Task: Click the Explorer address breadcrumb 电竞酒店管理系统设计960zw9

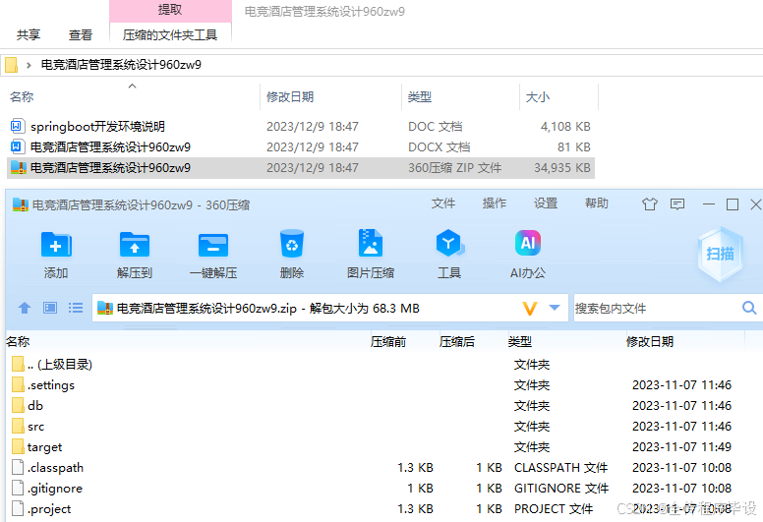Action: pyautogui.click(x=121, y=65)
